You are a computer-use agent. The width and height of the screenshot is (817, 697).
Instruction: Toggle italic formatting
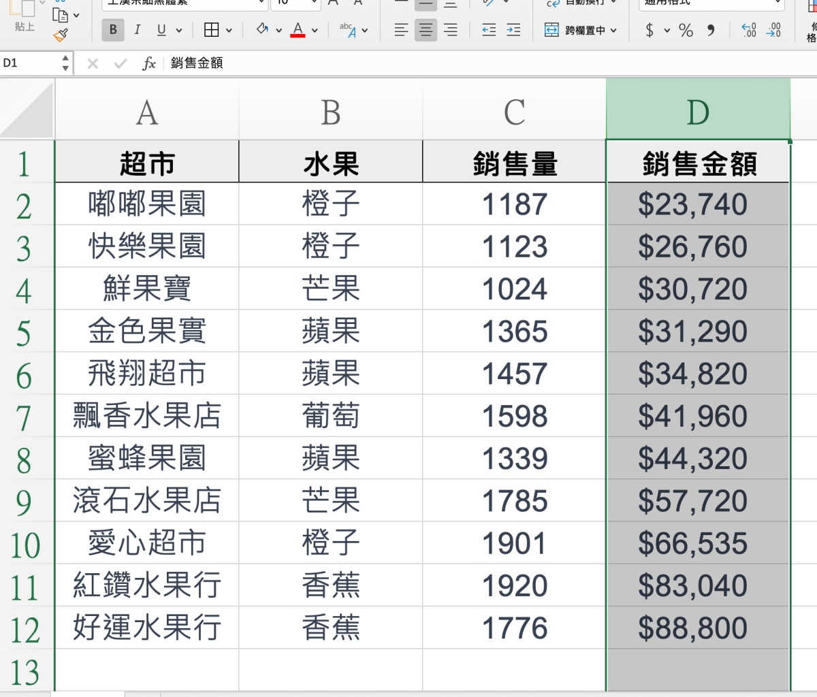pyautogui.click(x=137, y=30)
